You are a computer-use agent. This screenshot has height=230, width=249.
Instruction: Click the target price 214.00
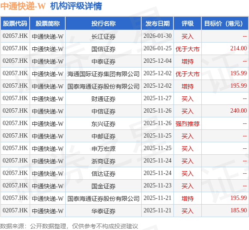pyautogui.click(x=239, y=48)
